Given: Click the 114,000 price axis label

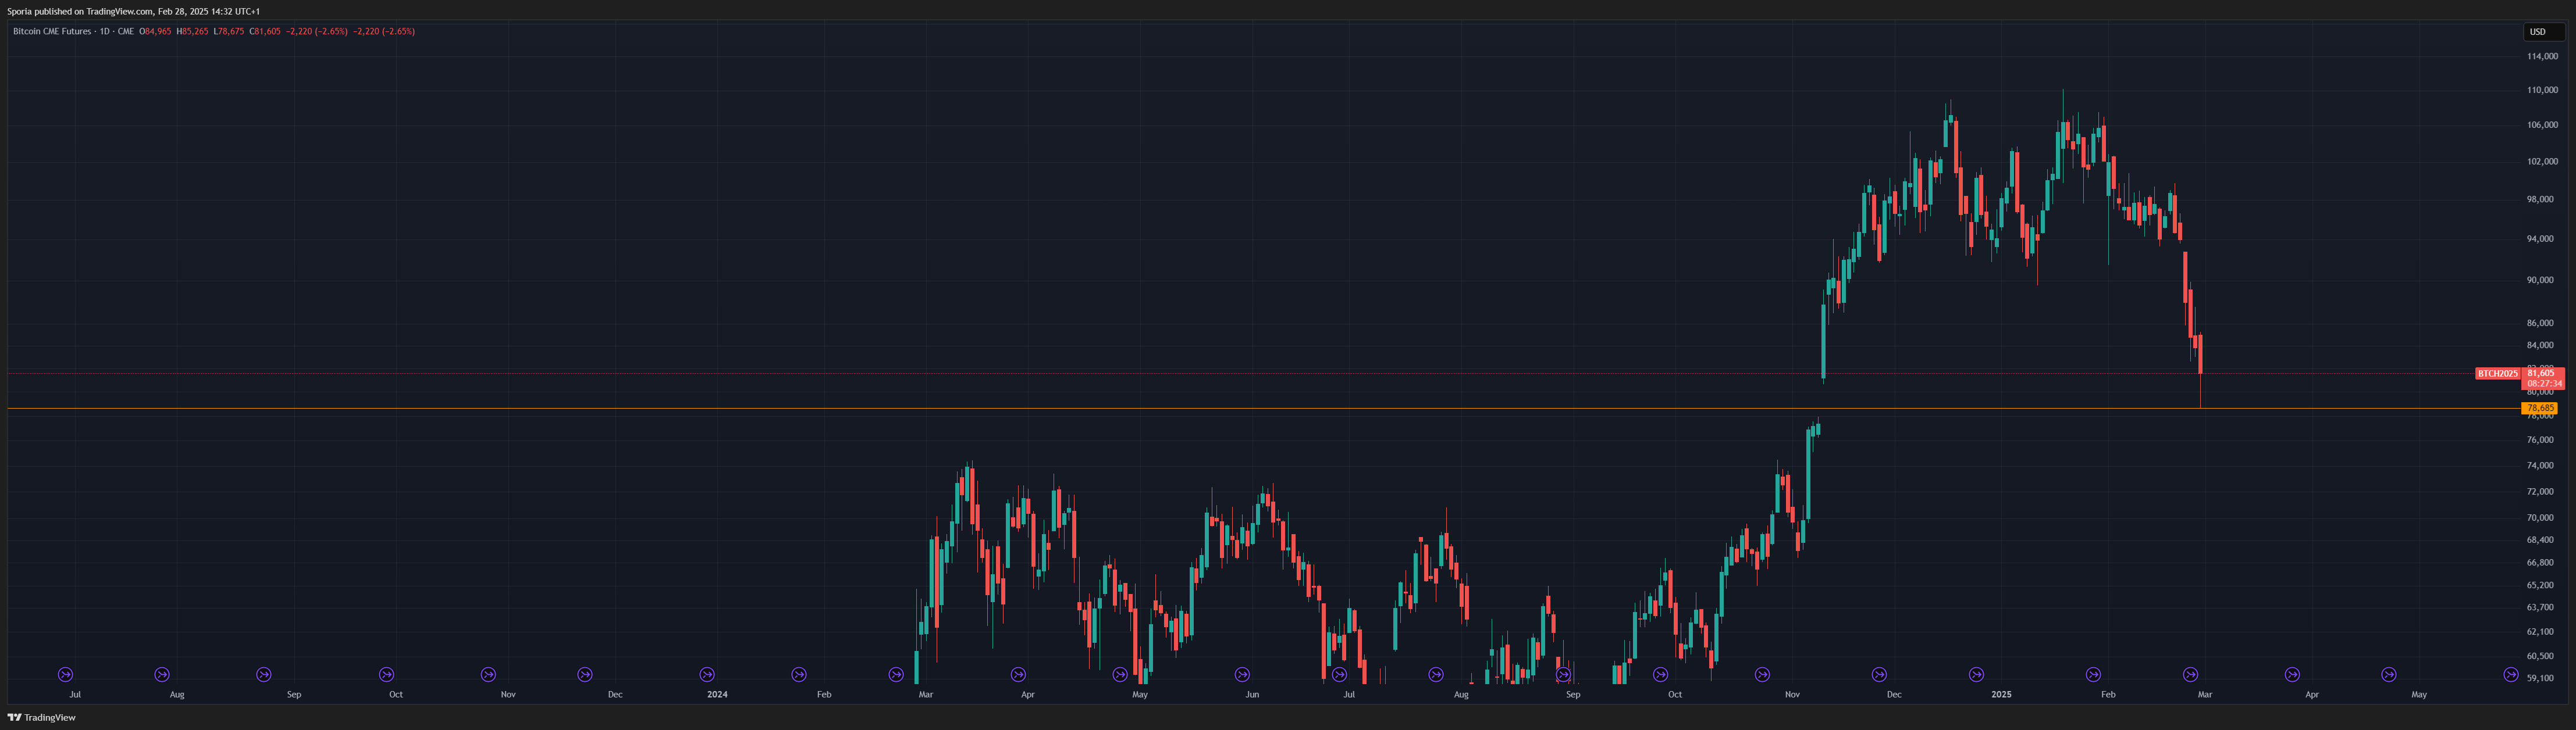Looking at the screenshot, I should [2542, 57].
